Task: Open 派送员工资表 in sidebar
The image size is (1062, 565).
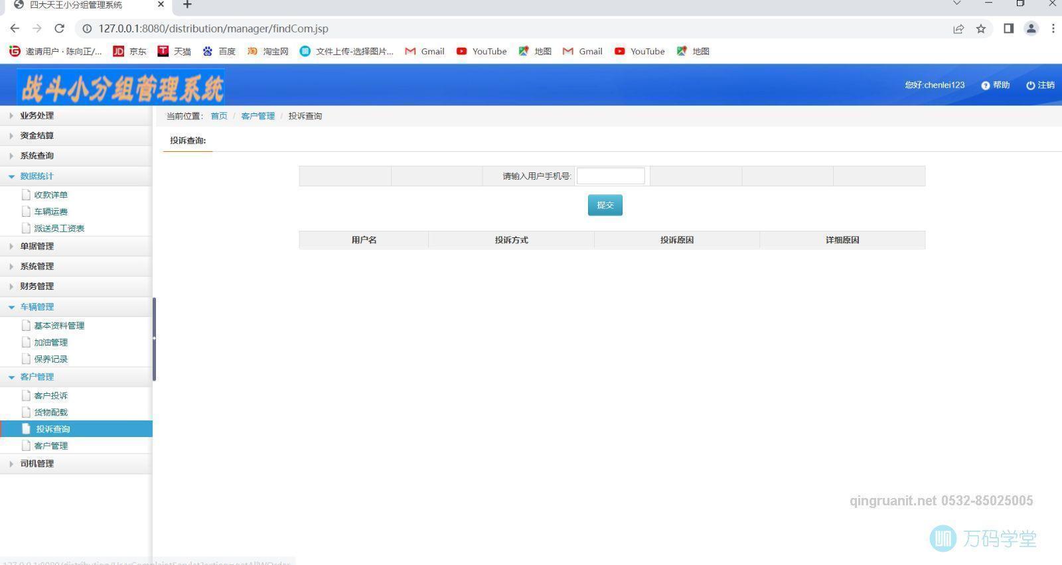Action: tap(59, 228)
